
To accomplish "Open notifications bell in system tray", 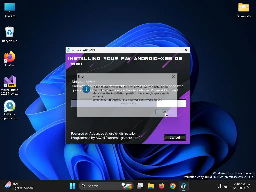I will 249,186.
